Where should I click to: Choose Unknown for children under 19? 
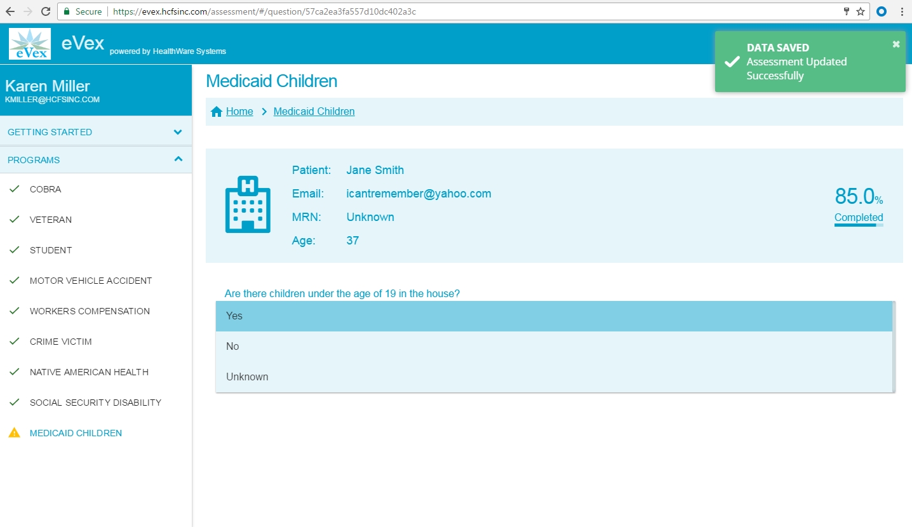tap(553, 377)
